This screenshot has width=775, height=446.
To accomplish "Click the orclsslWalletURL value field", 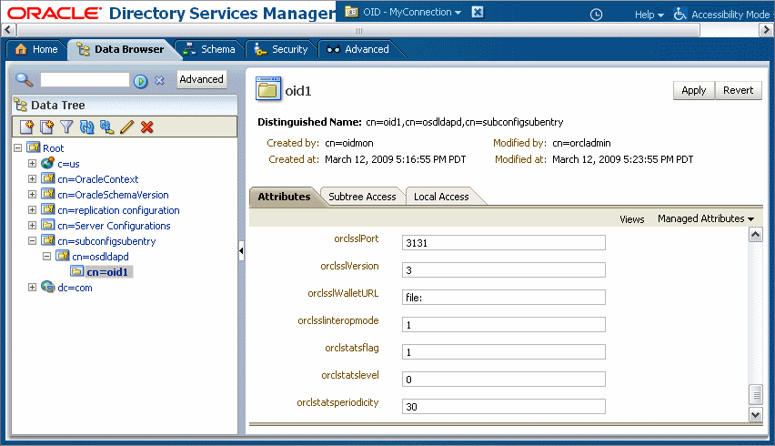I will pos(504,297).
